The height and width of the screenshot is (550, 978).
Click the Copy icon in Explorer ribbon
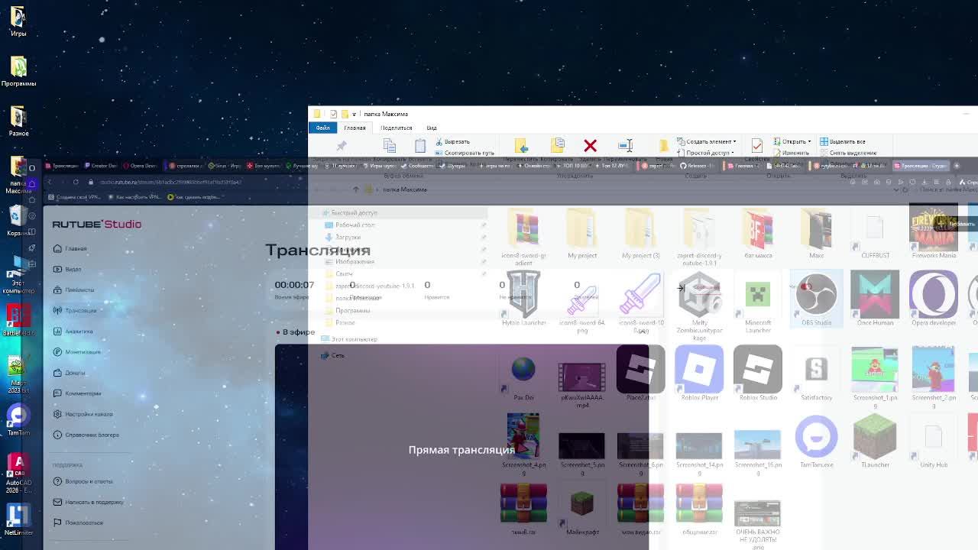(389, 145)
